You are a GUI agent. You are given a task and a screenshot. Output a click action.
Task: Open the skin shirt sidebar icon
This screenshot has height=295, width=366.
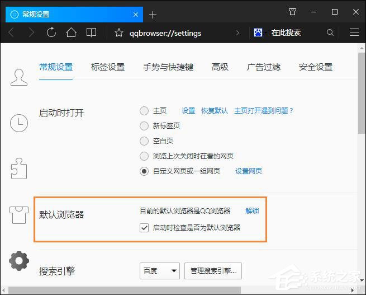pos(19,215)
